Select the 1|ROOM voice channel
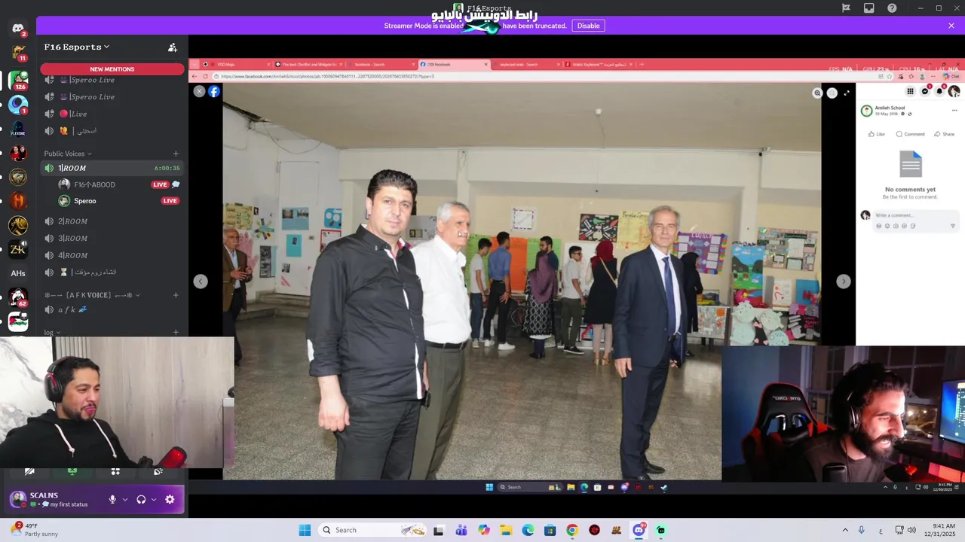Viewport: 965px width, 542px height. point(112,168)
